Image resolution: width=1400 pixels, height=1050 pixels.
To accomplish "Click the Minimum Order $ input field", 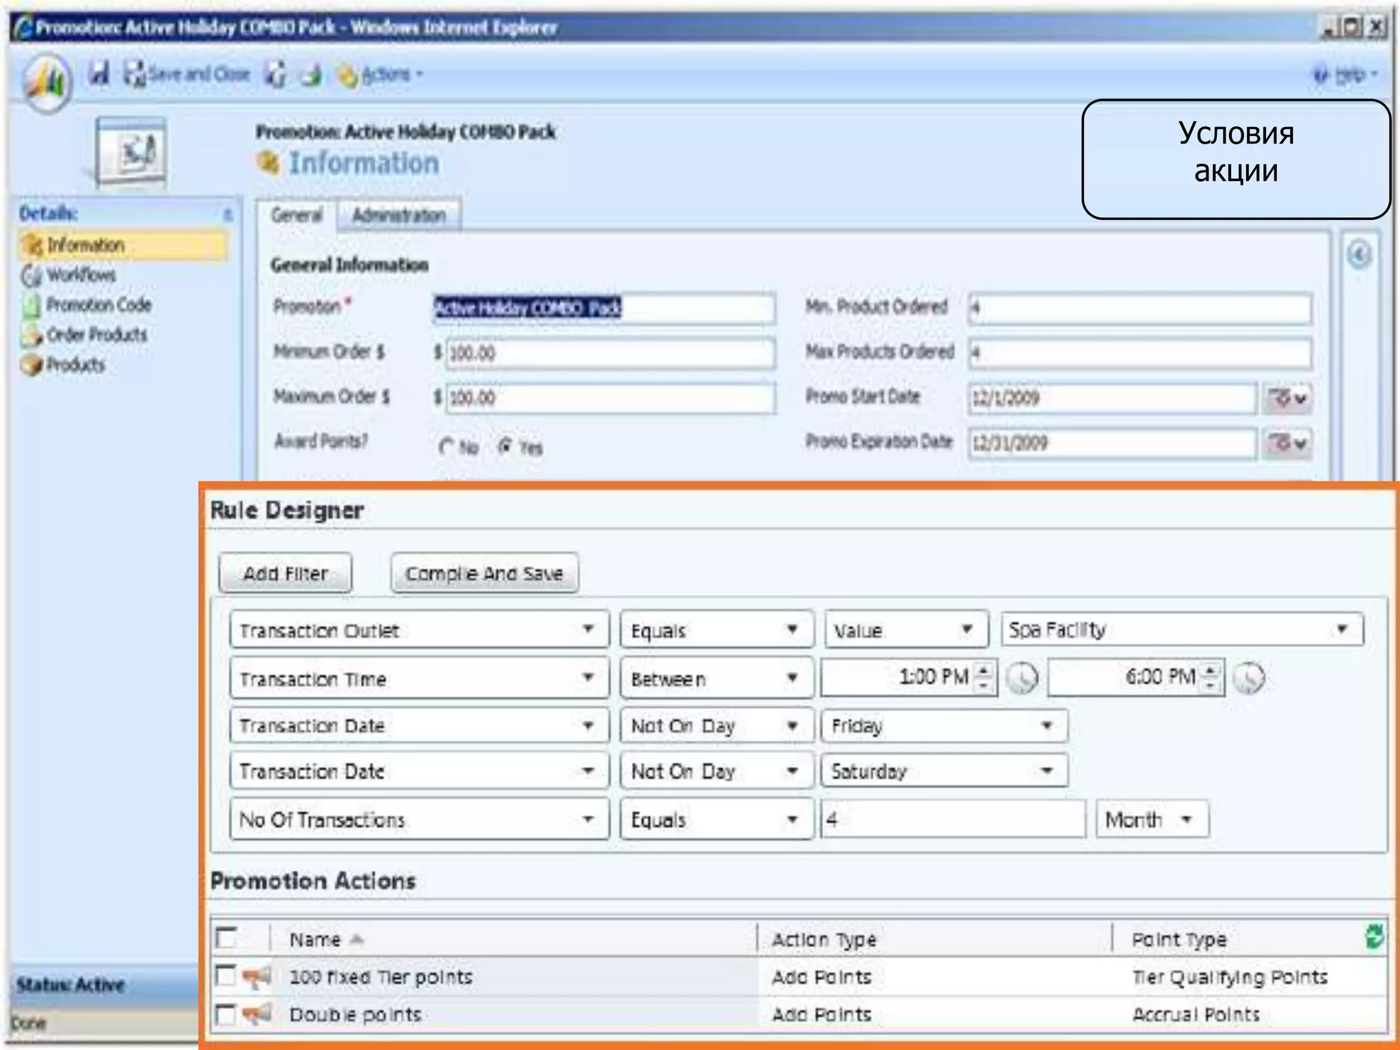I will click(610, 353).
